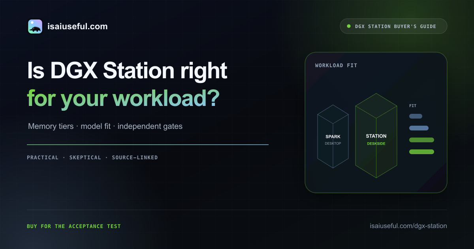Click the second grey-blue fit bar
This screenshot has width=474, height=249.
coord(419,128)
